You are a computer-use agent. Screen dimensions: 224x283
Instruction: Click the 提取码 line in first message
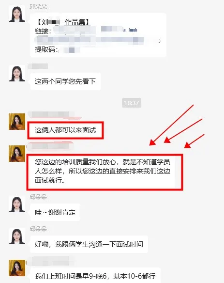pos(57,49)
